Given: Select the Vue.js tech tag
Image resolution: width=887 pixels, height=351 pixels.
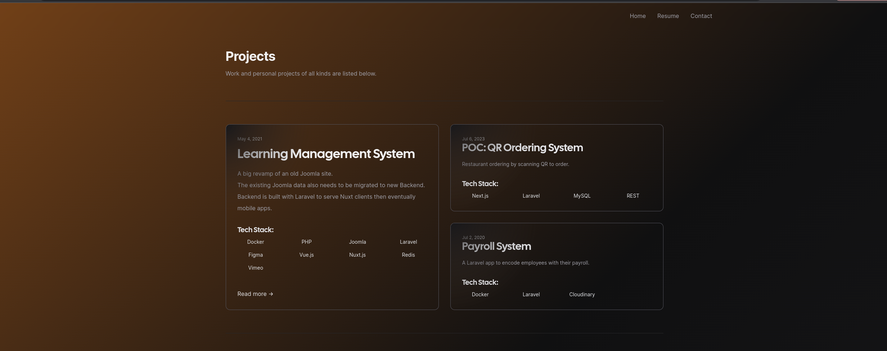Looking at the screenshot, I should tap(306, 255).
